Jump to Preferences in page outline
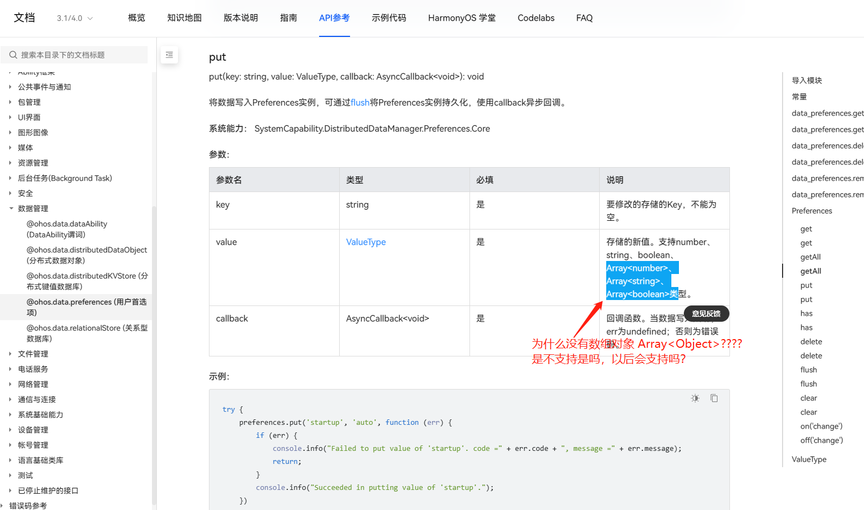Screen dimensions: 864x510 click(x=812, y=211)
